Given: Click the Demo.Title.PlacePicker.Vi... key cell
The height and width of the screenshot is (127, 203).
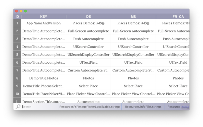Looking at the screenshot, I should click(x=43, y=94).
